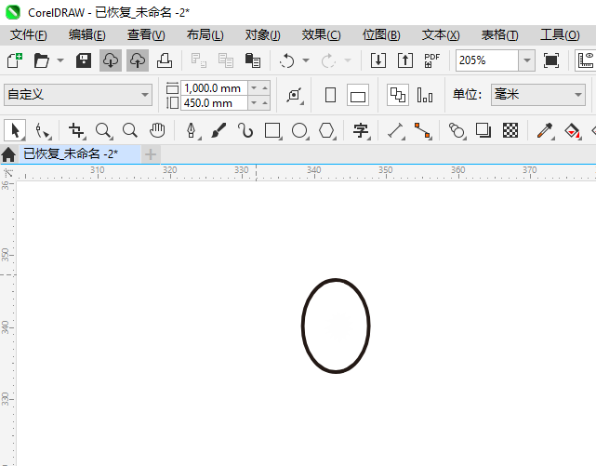Screen dimensions: 596x466
Task: Select the Rectangle tool
Action: [272, 130]
